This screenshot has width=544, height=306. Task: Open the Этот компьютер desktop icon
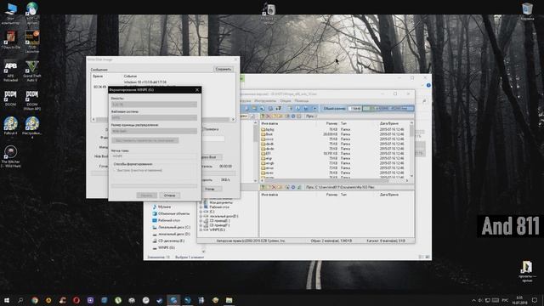pos(10,14)
